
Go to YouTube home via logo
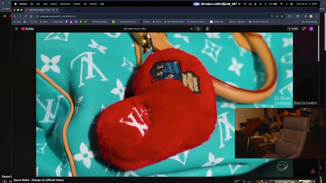(x=28, y=29)
